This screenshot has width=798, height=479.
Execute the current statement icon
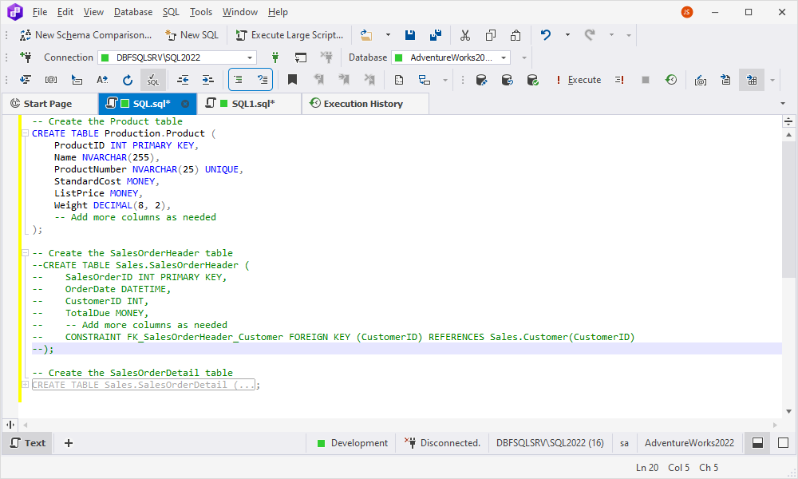619,80
